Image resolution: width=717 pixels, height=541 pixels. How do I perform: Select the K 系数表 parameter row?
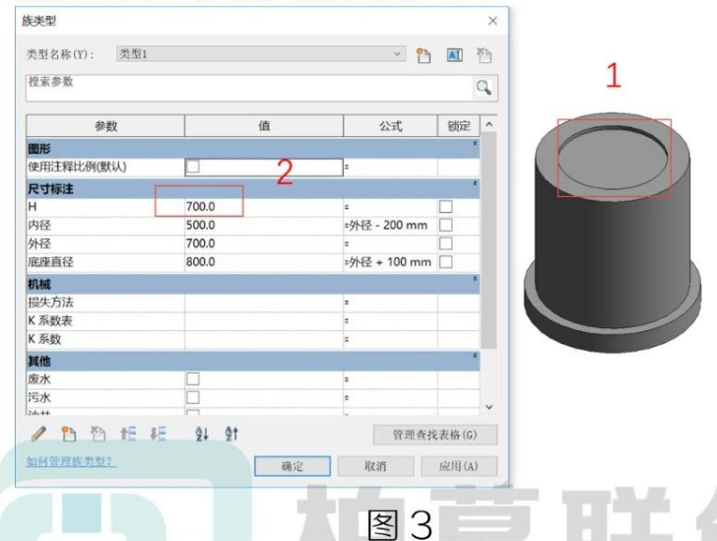(253, 320)
